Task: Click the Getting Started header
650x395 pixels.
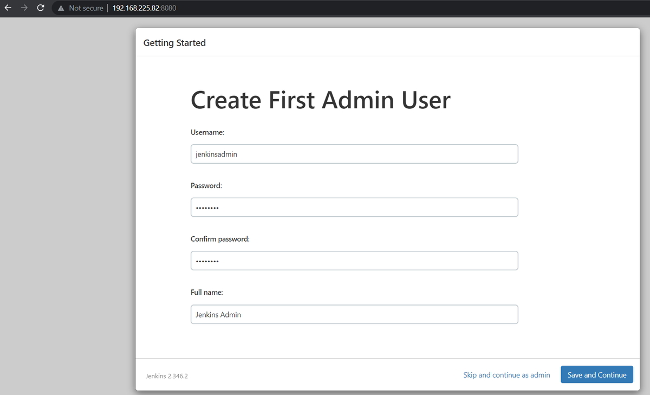Action: (174, 42)
